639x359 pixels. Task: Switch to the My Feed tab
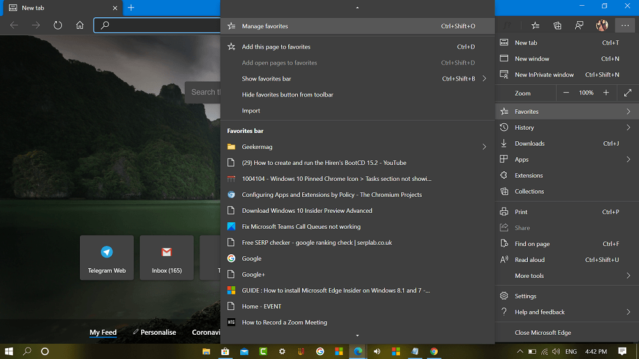tap(103, 332)
